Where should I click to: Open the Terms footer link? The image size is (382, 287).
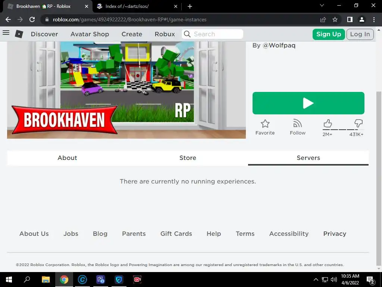(x=245, y=234)
